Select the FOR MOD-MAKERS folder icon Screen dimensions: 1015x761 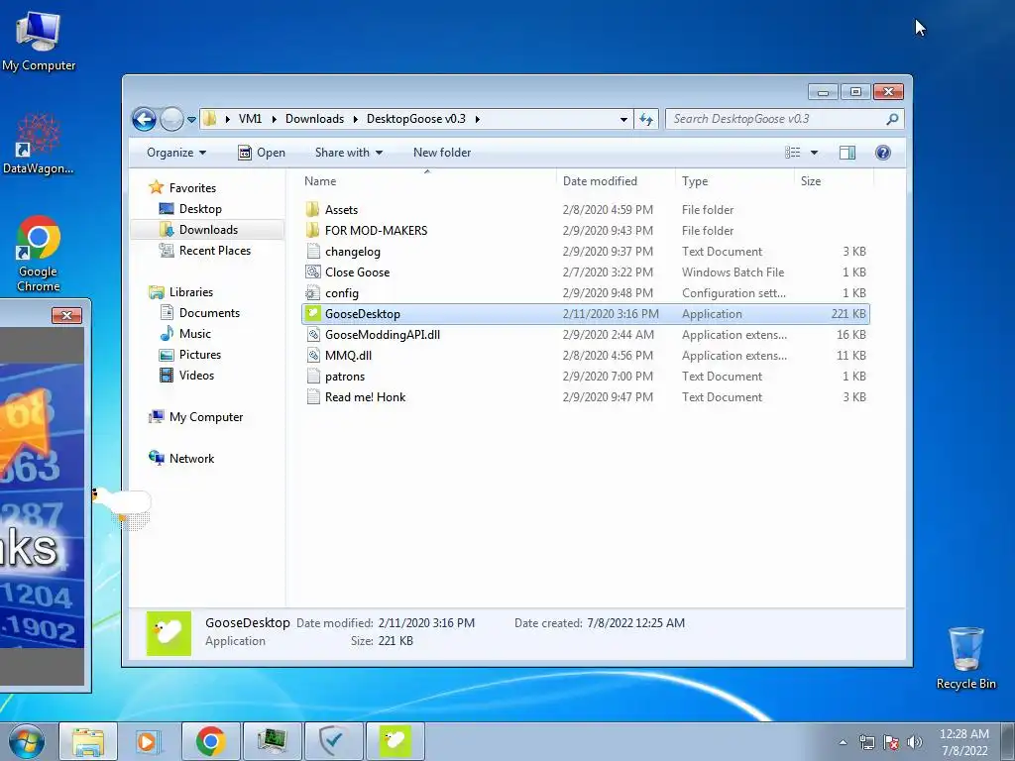pos(313,230)
